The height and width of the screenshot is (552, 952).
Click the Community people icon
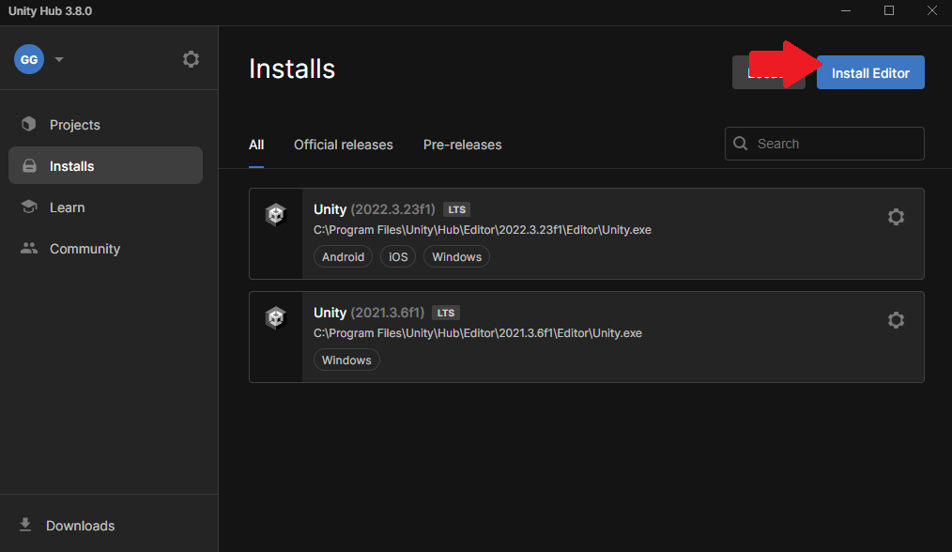pos(28,248)
